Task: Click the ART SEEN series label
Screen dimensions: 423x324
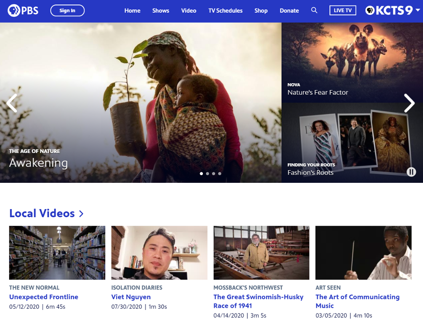Action: 328,287
